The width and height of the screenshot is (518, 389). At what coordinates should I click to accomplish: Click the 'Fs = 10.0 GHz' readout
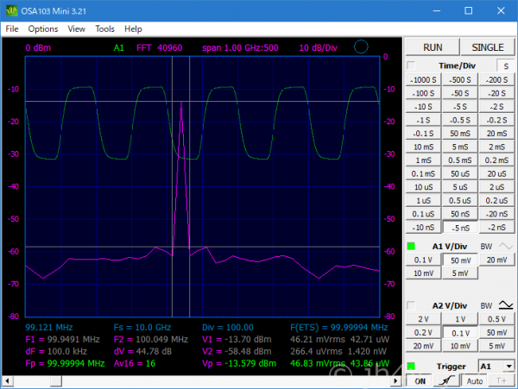(142, 327)
